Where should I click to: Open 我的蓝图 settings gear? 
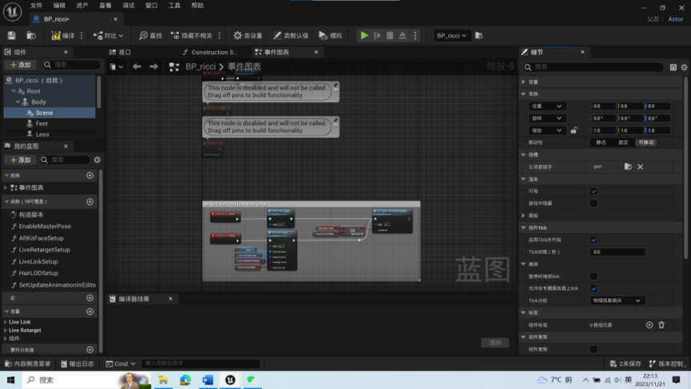(x=97, y=160)
